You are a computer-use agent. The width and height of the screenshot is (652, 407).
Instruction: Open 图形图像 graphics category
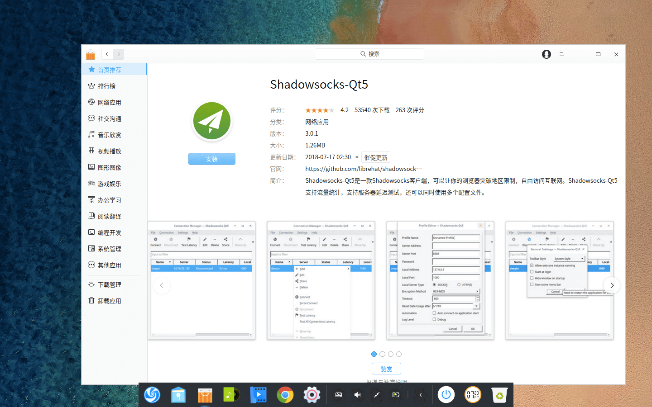point(114,167)
